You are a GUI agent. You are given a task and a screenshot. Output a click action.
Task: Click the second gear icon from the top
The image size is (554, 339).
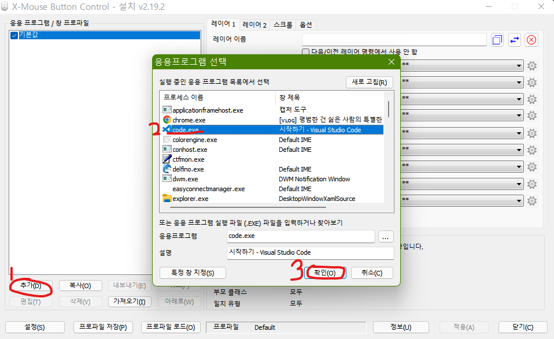532,83
